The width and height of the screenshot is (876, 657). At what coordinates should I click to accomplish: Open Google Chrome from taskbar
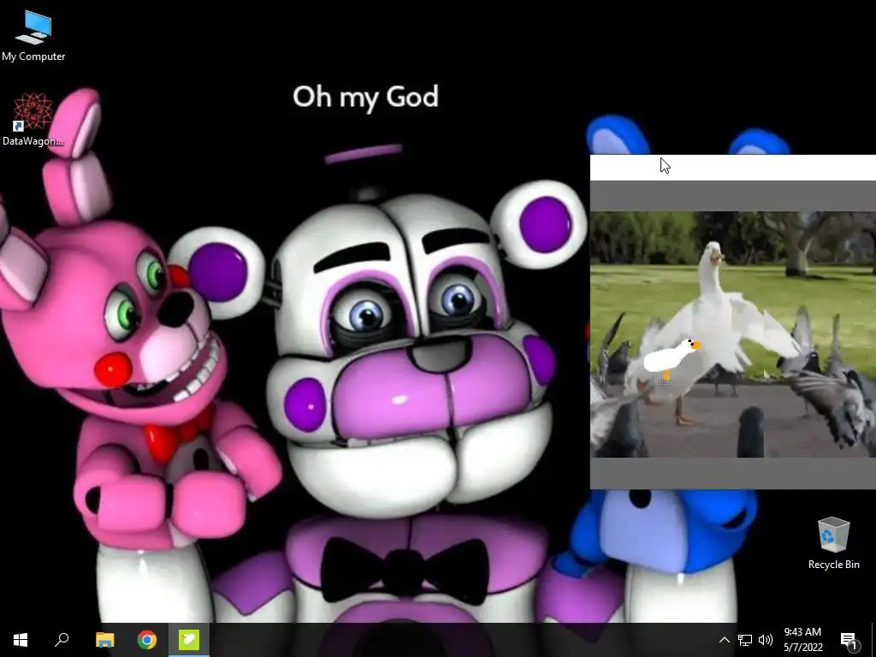pos(147,640)
